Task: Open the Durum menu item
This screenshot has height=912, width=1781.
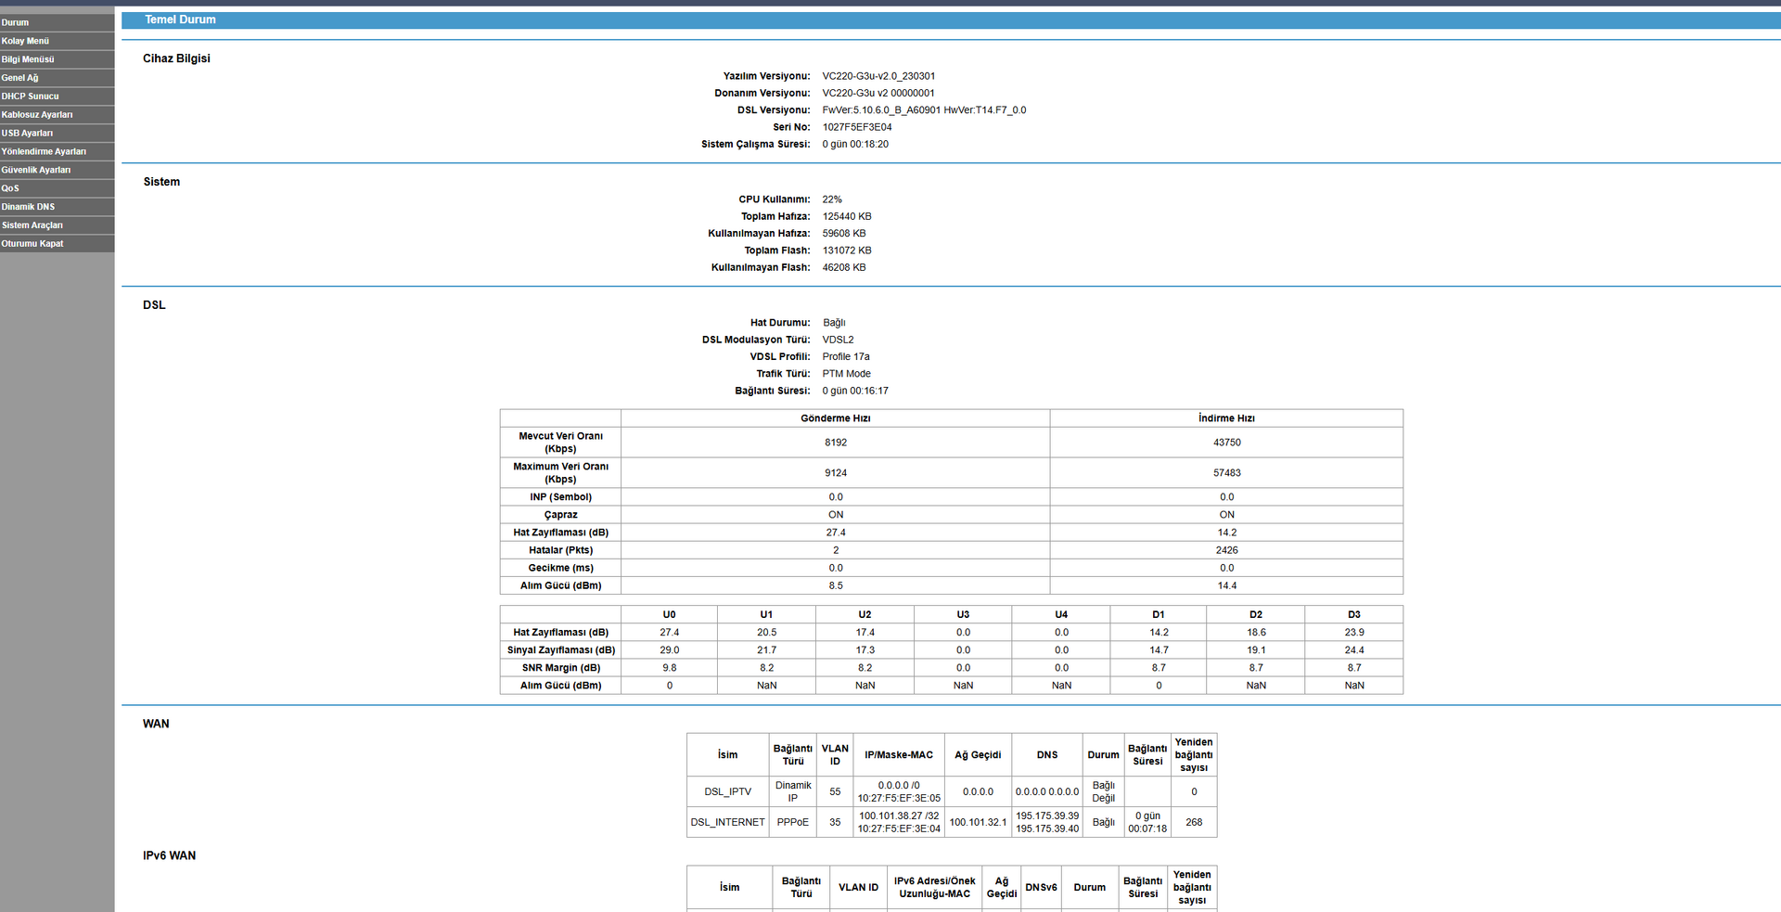Action: (57, 22)
